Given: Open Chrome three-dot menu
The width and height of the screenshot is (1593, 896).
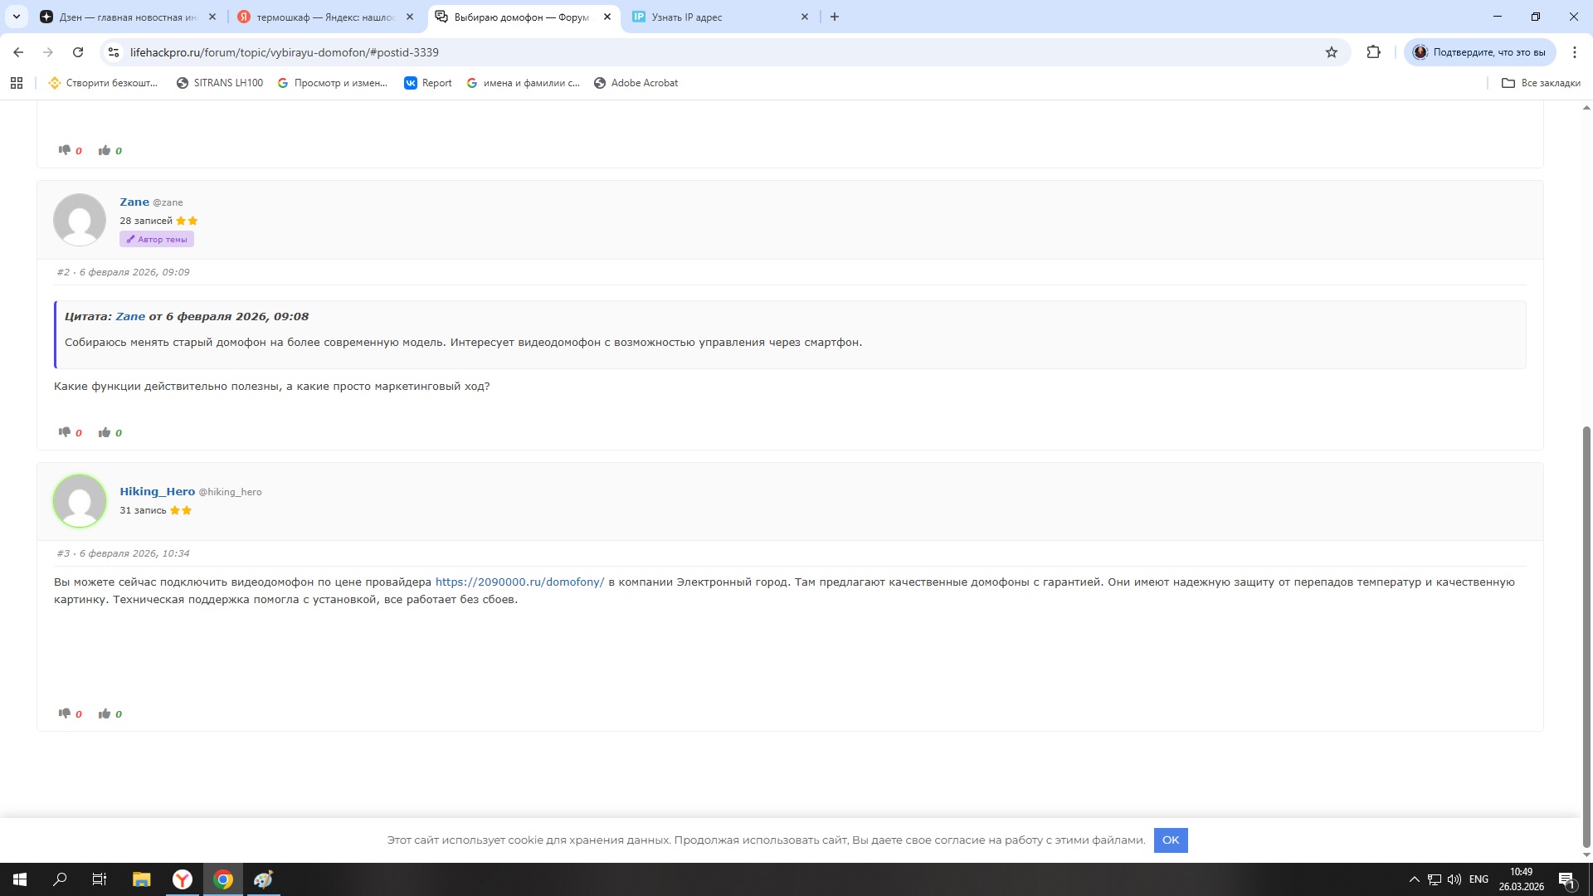Looking at the screenshot, I should [x=1575, y=52].
